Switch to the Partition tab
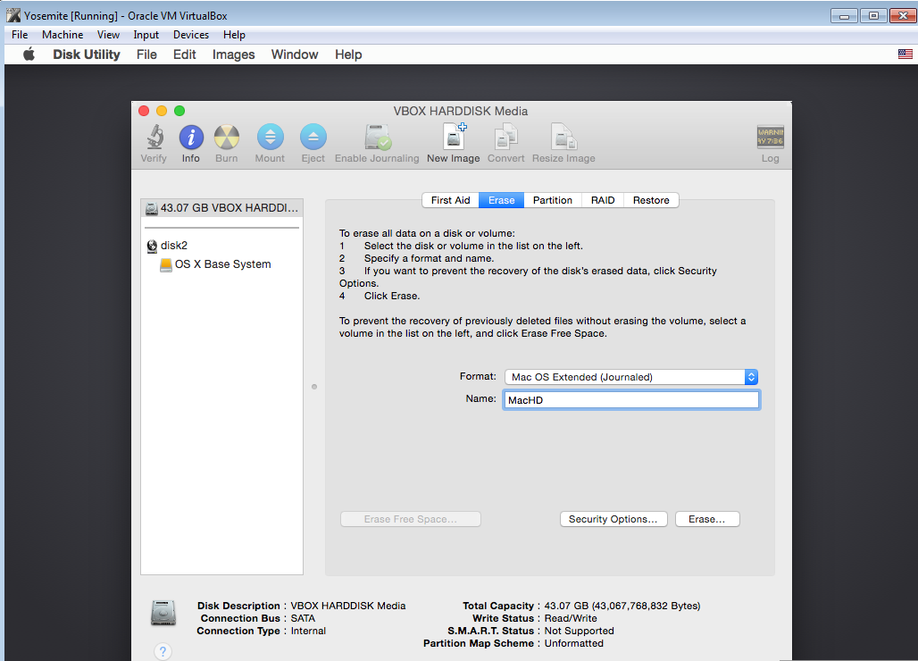 (x=552, y=200)
